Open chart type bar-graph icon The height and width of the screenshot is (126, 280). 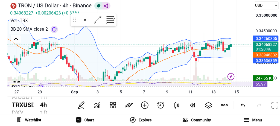click(x=97, y=105)
